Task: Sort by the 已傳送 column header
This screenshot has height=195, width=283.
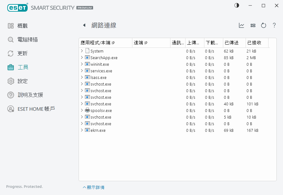Action: 232,43
